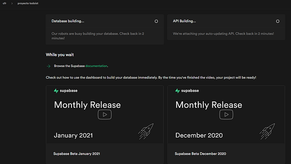Select the proyecto todoist breadcrumb
The width and height of the screenshot is (291, 164).
point(28,3)
